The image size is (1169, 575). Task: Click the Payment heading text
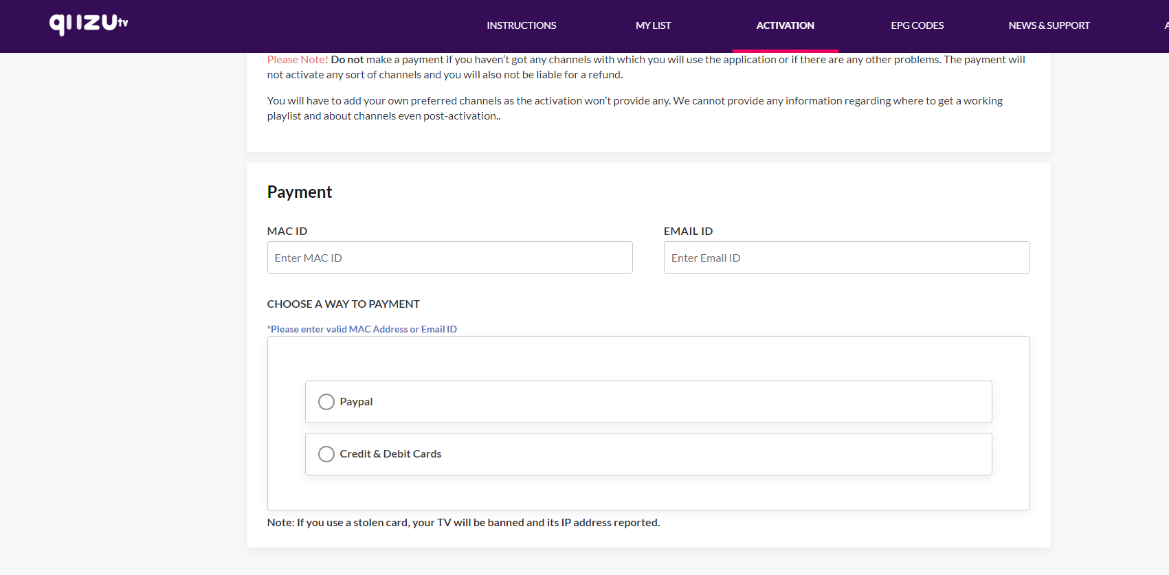click(300, 192)
